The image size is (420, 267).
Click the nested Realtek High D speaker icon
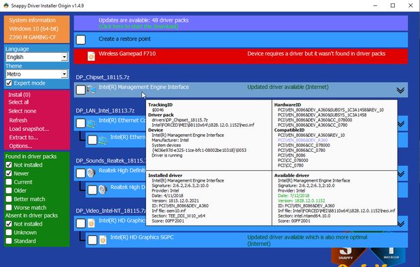point(103,190)
